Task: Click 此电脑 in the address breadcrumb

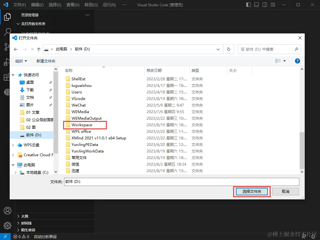Action: point(62,49)
